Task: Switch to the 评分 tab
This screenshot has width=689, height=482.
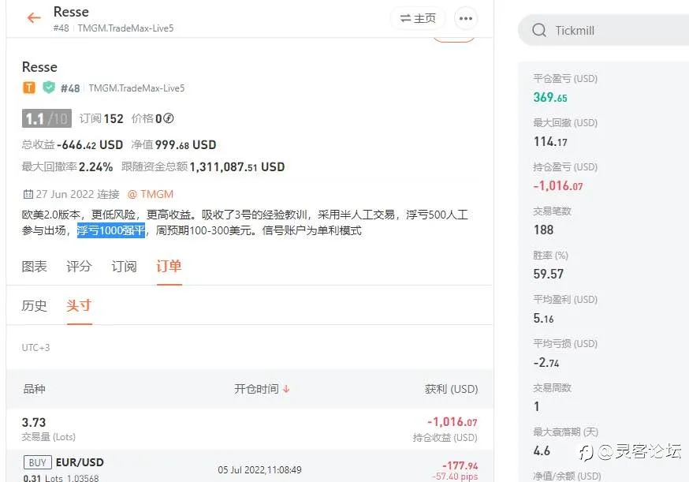Action: 79,266
